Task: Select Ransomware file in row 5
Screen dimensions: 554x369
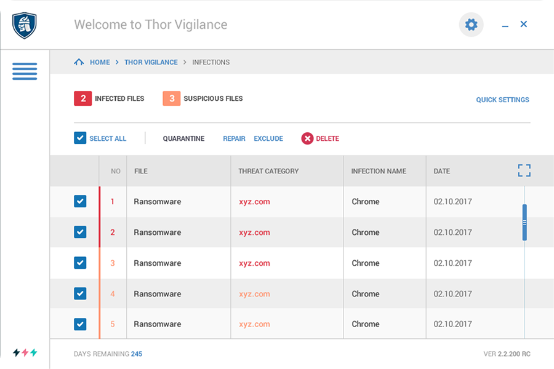Action: 157,324
